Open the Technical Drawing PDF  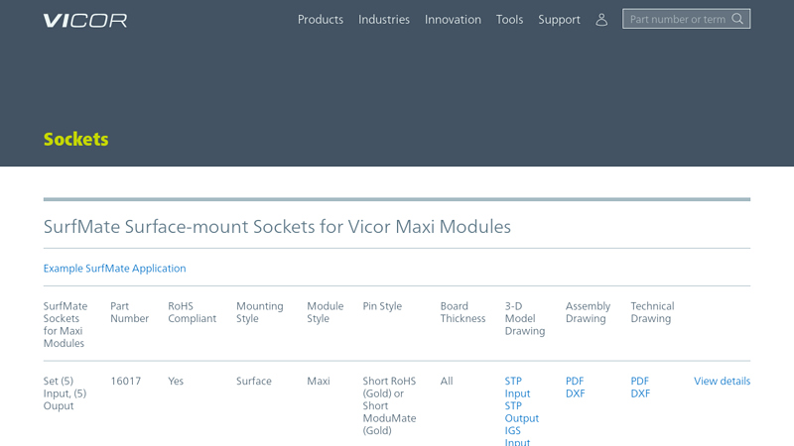coord(639,382)
